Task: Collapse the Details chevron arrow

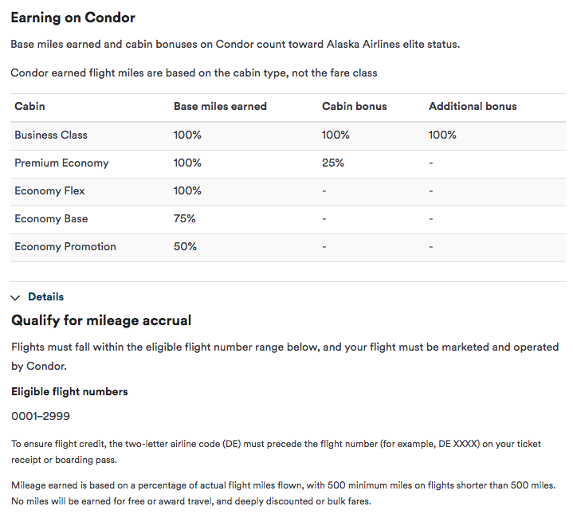Action: click(x=15, y=297)
